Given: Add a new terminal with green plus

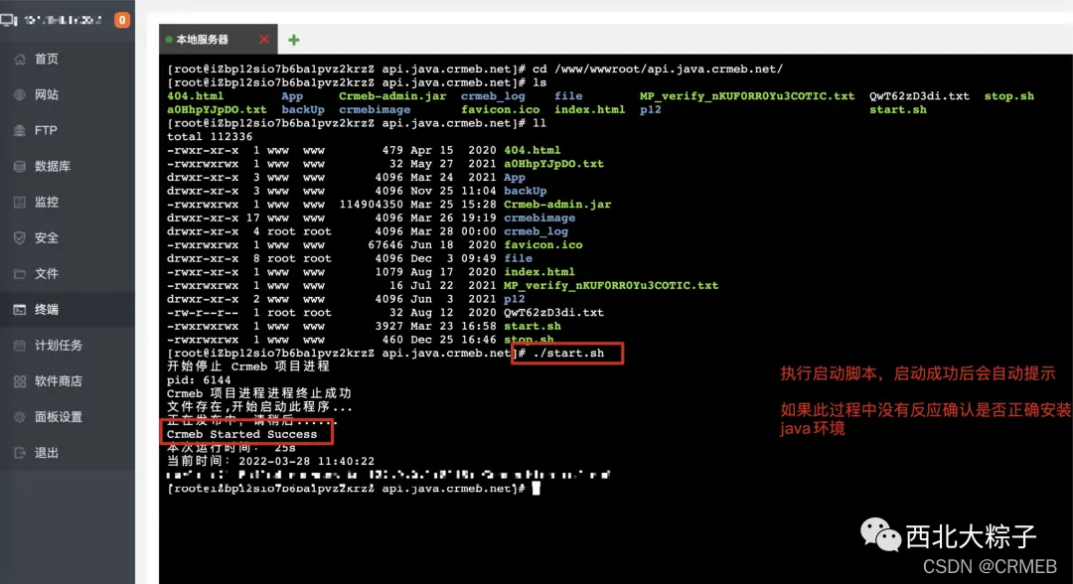Looking at the screenshot, I should point(293,40).
